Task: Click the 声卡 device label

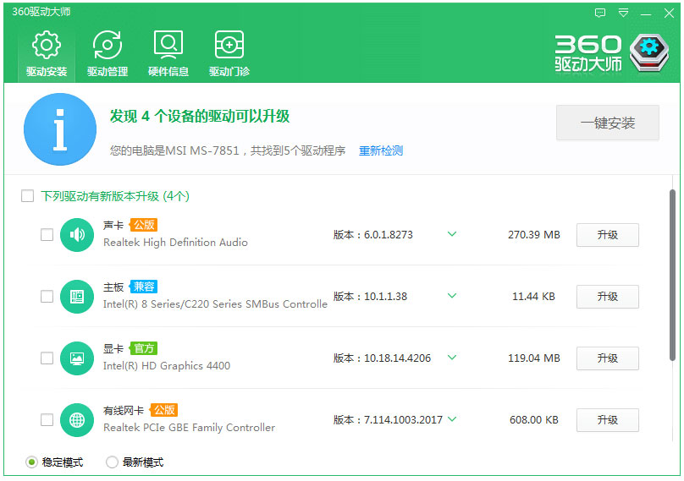Action: 113,225
